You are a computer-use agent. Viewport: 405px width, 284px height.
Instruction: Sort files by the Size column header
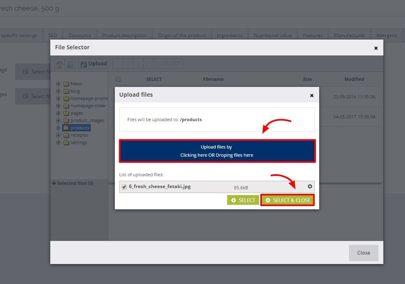(307, 79)
